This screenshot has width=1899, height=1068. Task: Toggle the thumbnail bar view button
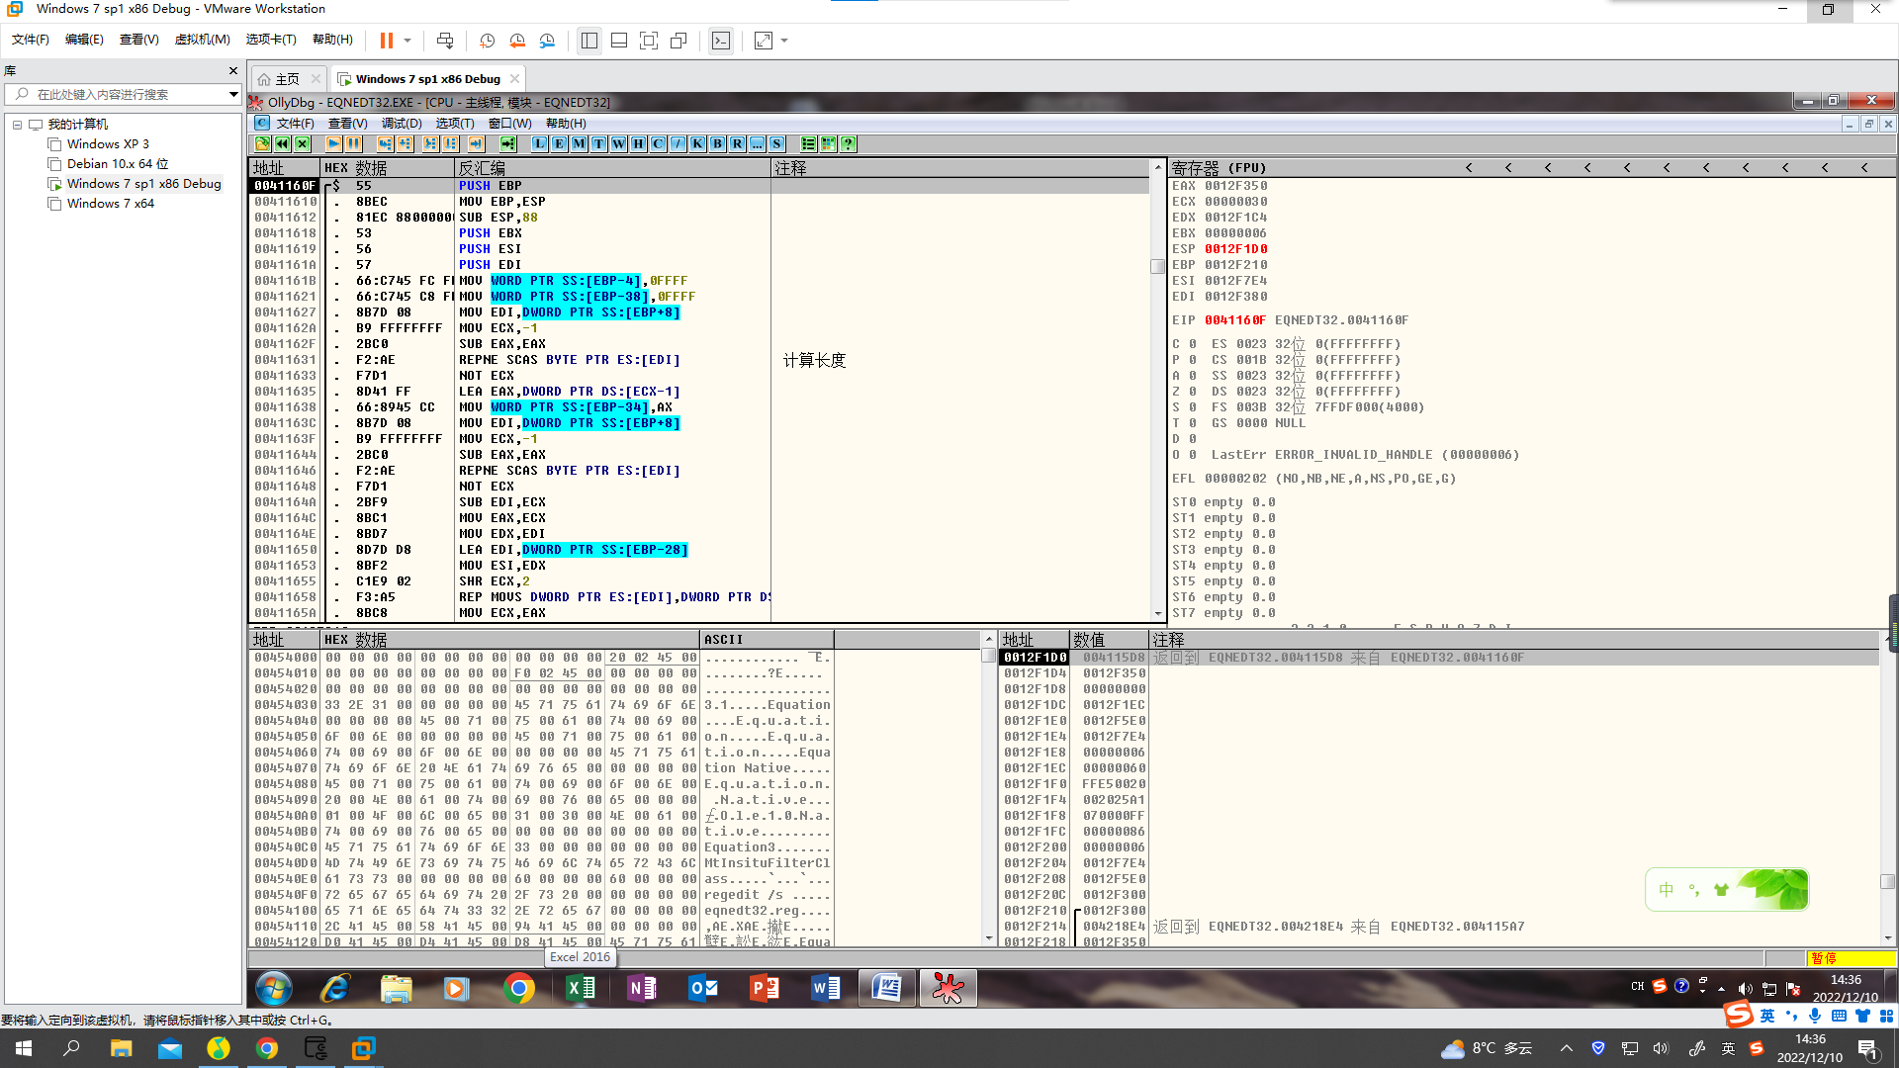point(619,41)
